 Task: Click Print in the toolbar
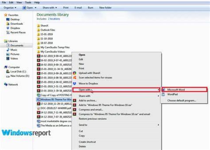coord(66,8)
